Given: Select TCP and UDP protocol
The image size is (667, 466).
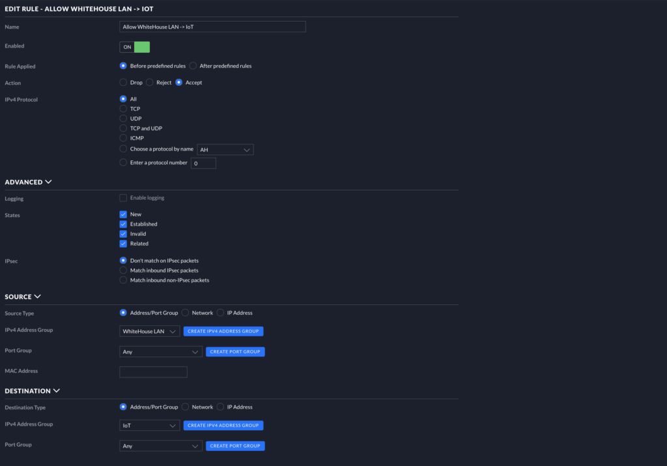Looking at the screenshot, I should pos(123,128).
